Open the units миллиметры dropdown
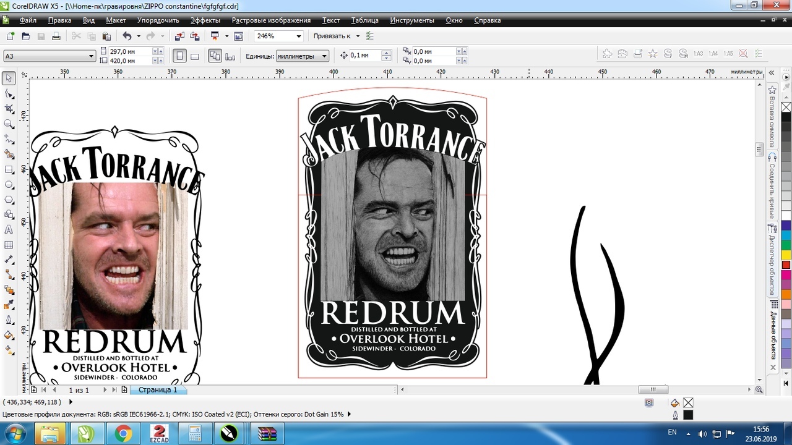This screenshot has width=792, height=445. click(x=324, y=56)
